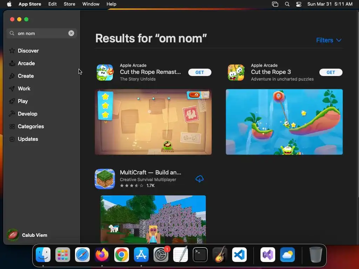Open TextEdit from the Dock
The image size is (359, 269).
point(181,255)
